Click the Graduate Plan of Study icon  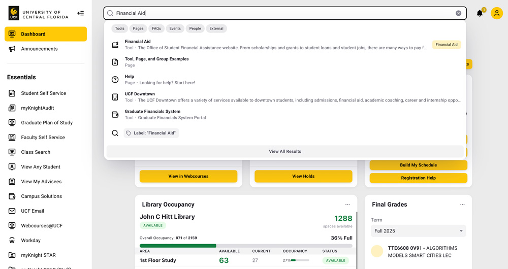12,123
